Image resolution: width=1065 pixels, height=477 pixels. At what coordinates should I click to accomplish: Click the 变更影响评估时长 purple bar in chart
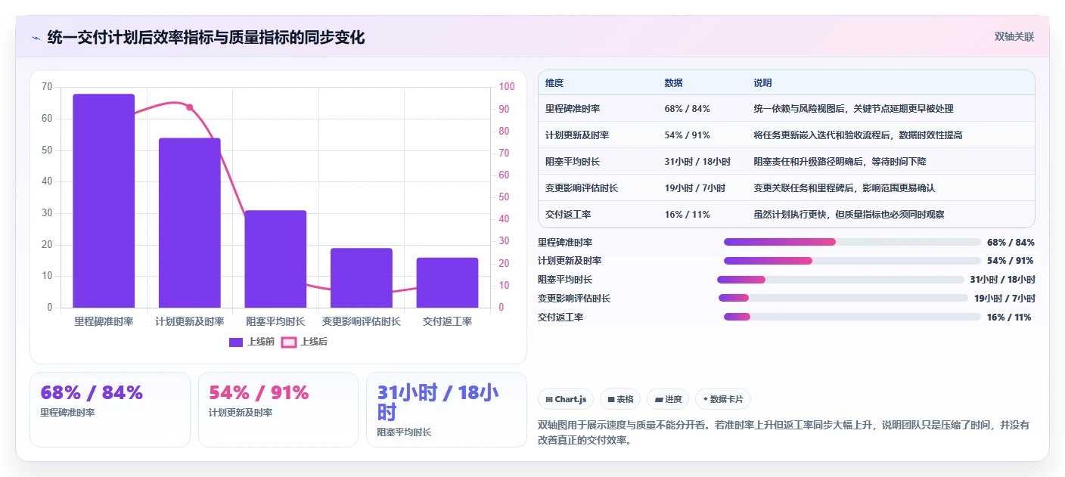tap(361, 278)
